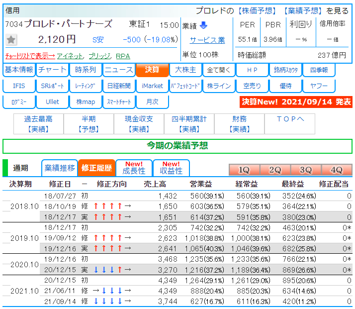The height and width of the screenshot is (309, 355).
Task: Open チャートリストで表示 link
Action: 30,56
